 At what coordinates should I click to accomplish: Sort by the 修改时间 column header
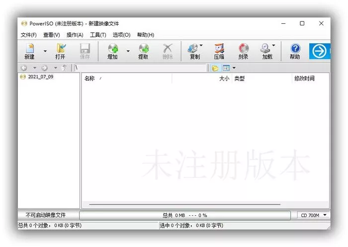pos(310,79)
